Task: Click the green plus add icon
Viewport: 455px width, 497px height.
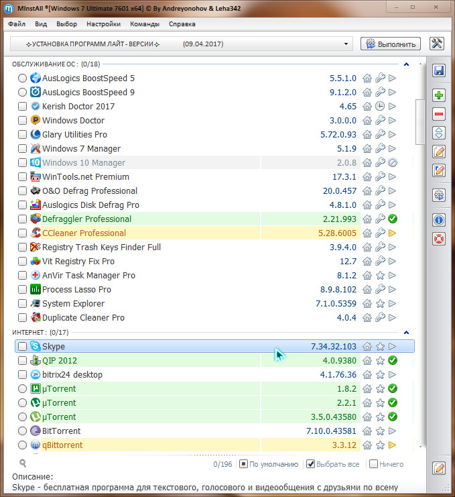Action: click(x=439, y=95)
